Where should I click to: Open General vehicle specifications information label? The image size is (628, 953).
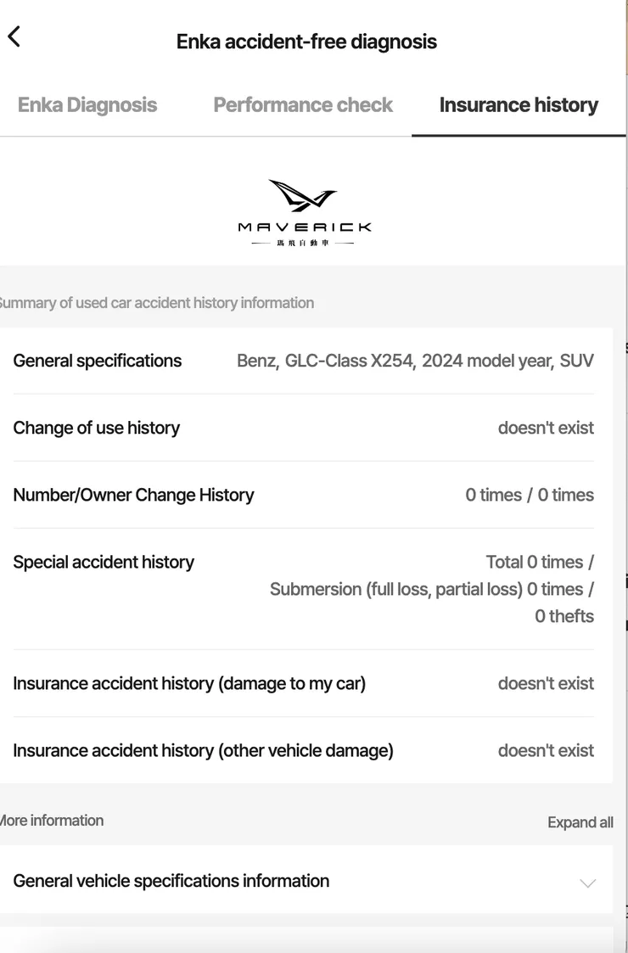(171, 881)
